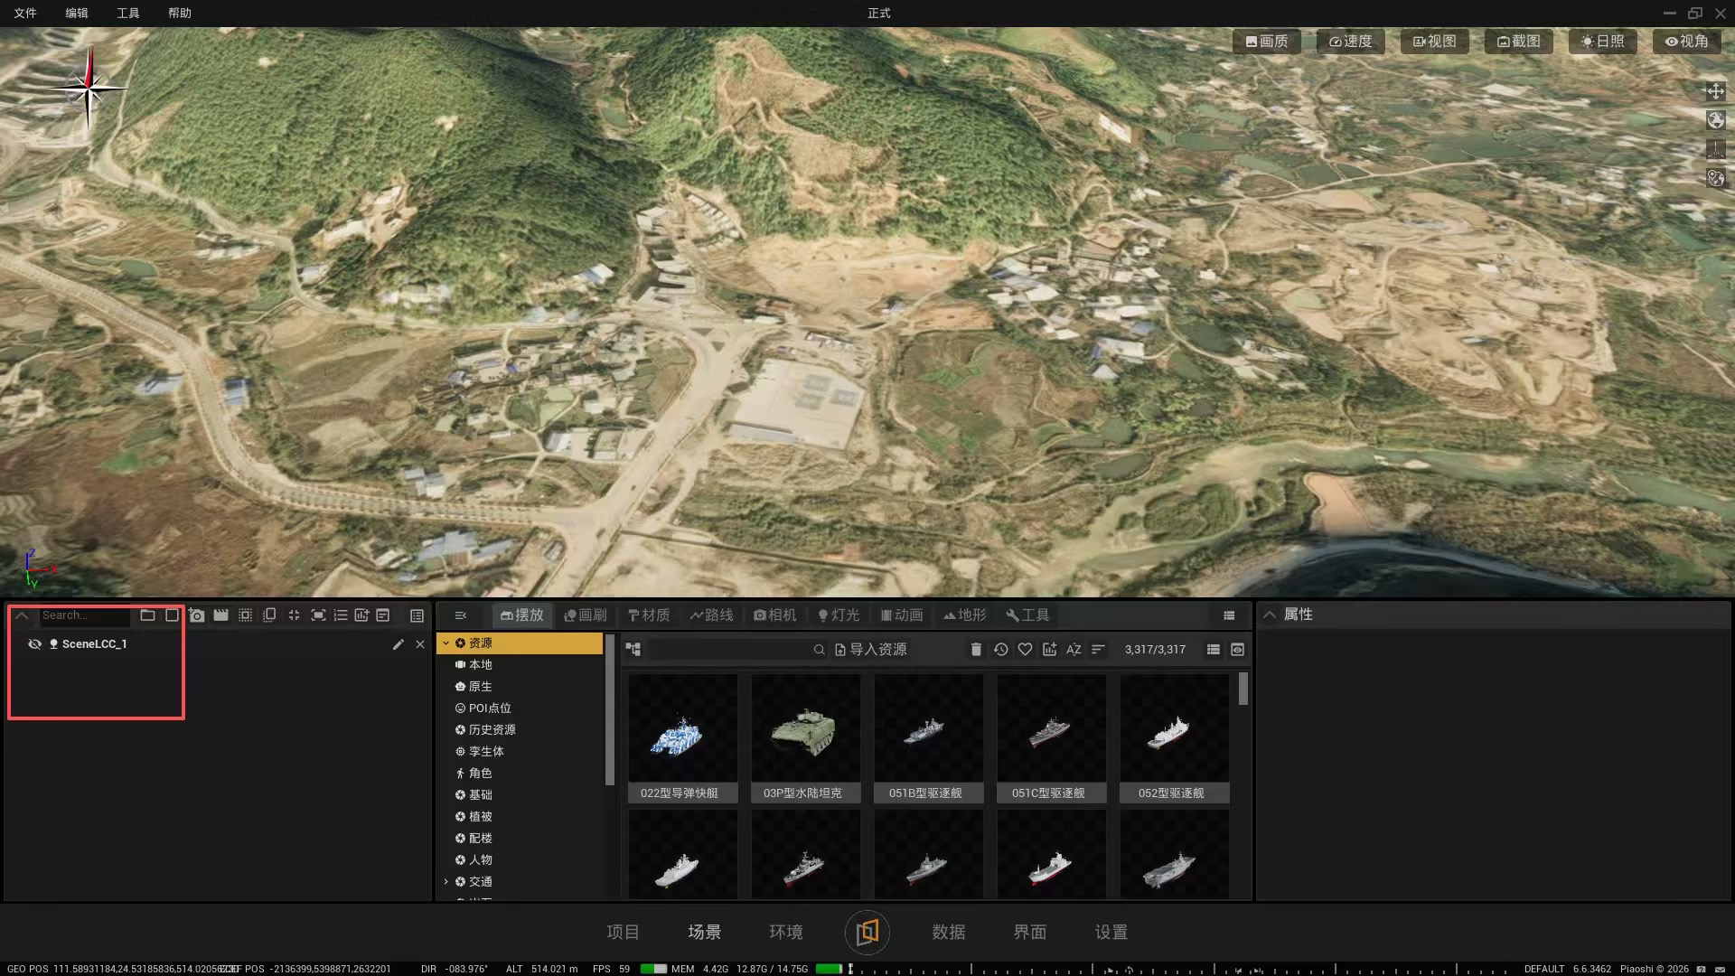Click the folder icon in scene toolbar
The width and height of the screenshot is (1735, 976).
pos(147,615)
